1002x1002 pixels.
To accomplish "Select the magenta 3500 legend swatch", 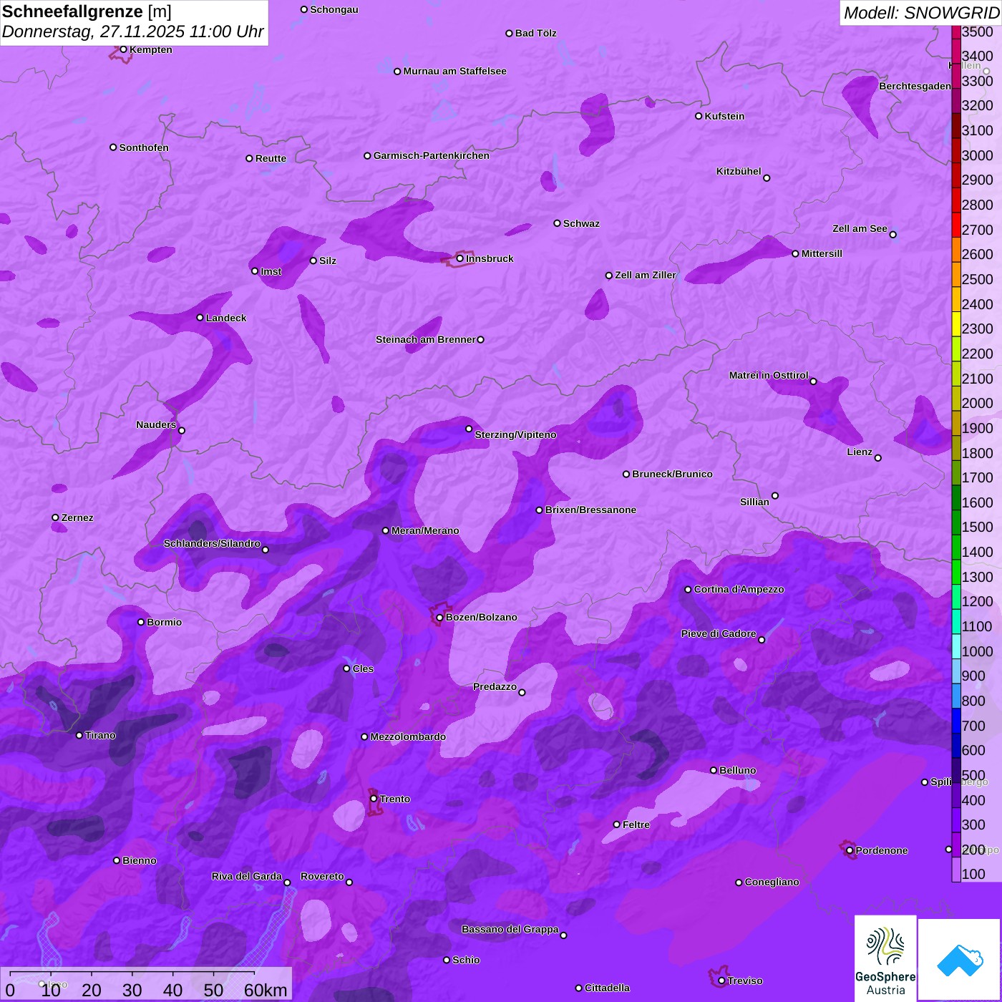I will pyautogui.click(x=956, y=31).
